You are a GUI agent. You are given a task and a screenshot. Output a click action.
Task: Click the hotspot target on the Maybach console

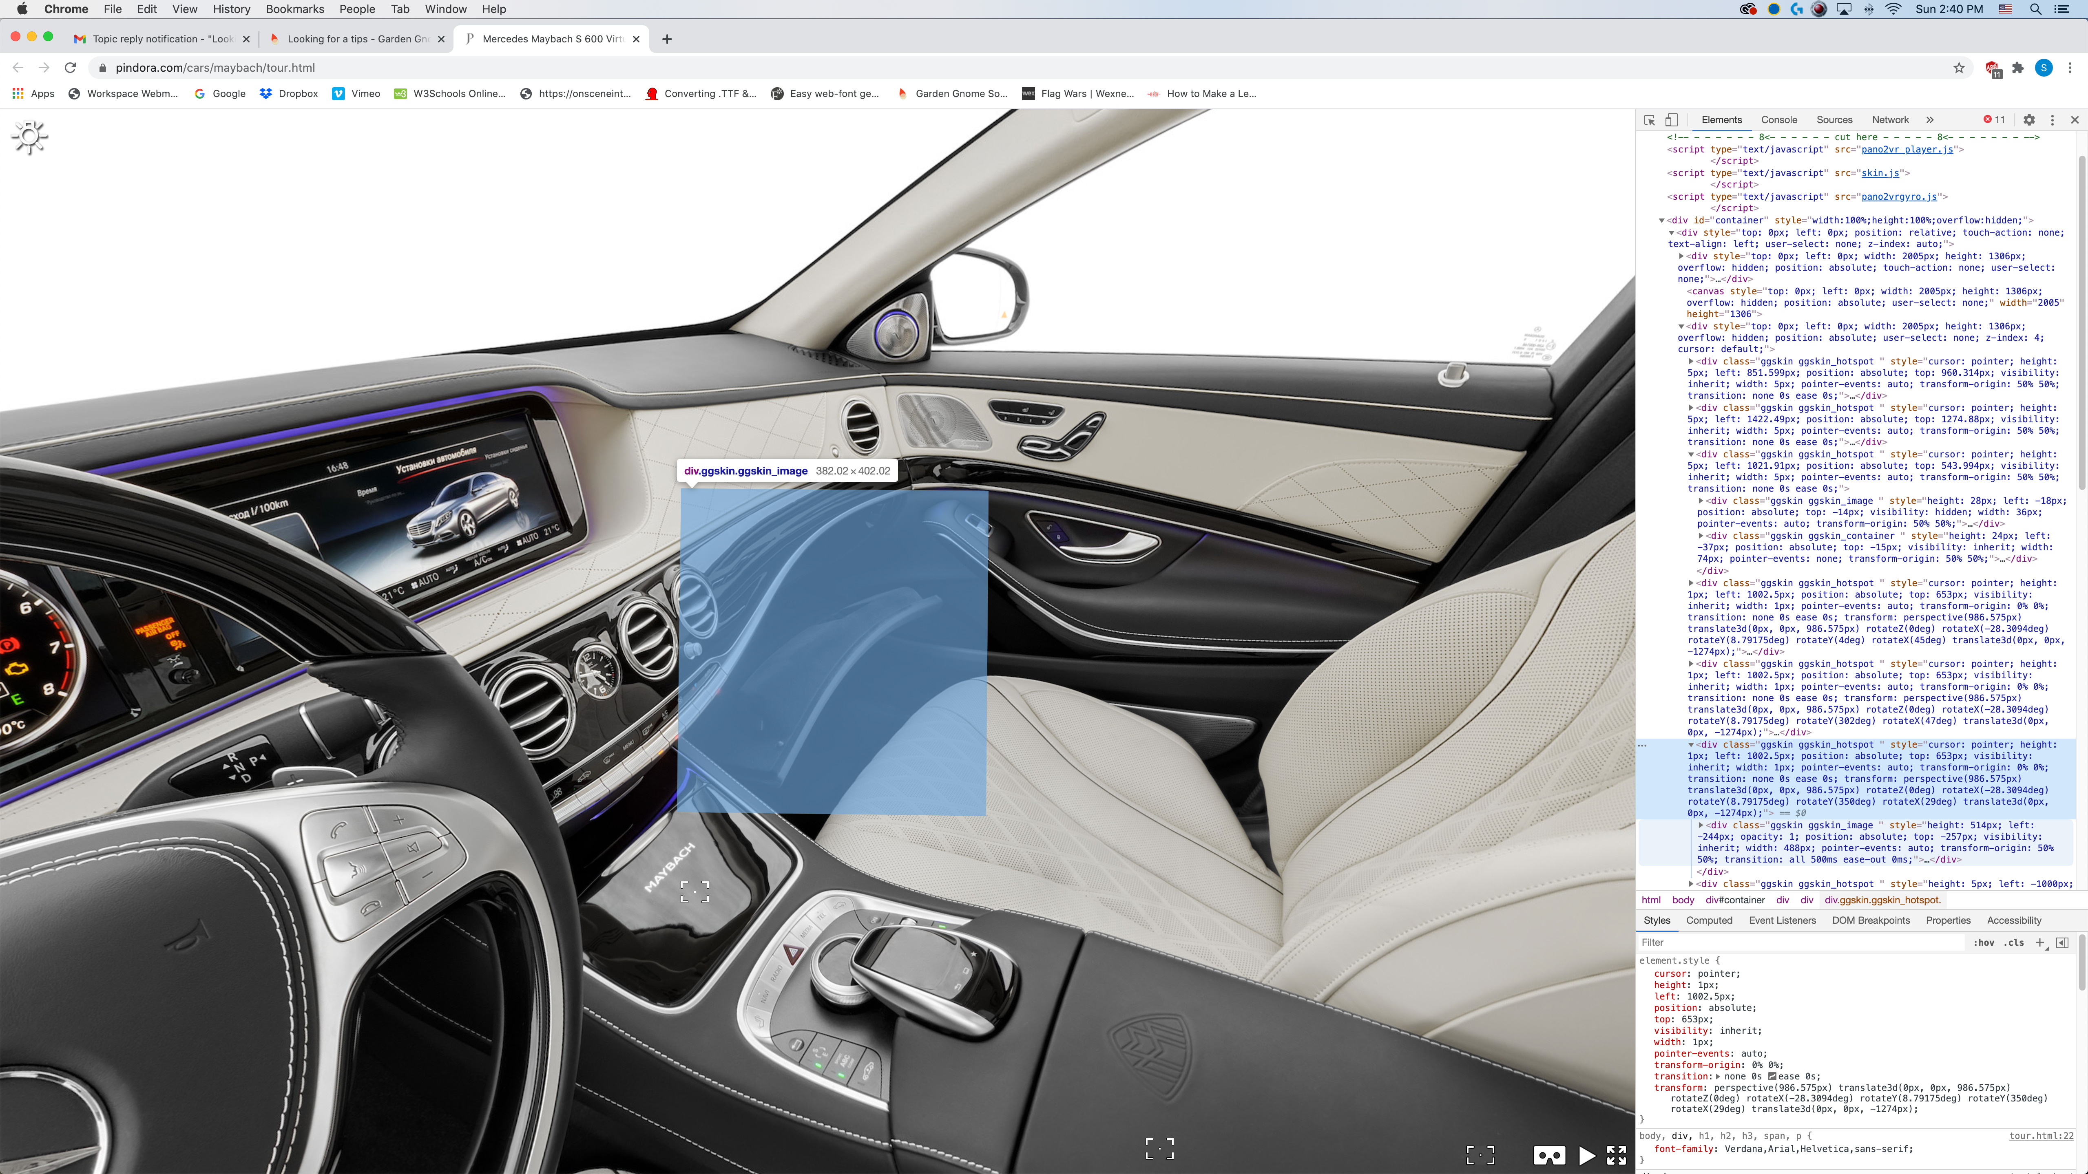(695, 892)
